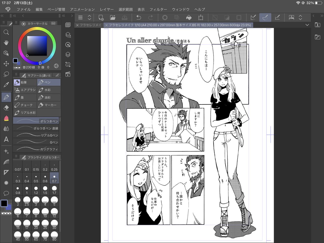Toggle snap to special ruler icon
Viewport: 324px width, 243px height.
(265, 18)
